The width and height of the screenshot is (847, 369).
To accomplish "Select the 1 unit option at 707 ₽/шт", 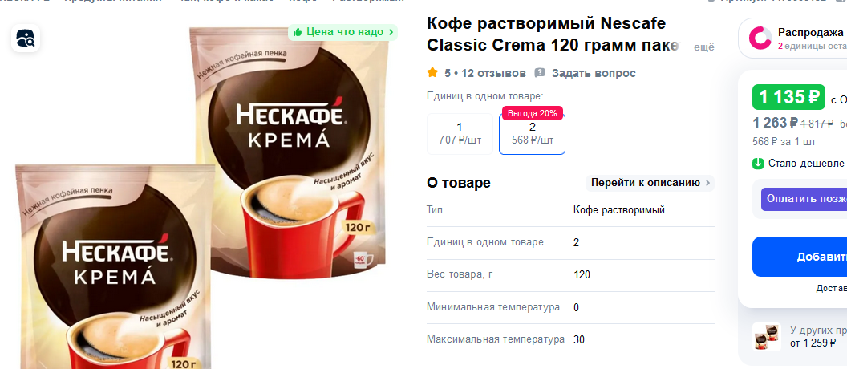I will pyautogui.click(x=460, y=134).
